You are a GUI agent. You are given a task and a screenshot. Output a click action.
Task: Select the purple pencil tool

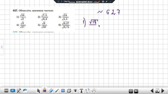[45, 90]
